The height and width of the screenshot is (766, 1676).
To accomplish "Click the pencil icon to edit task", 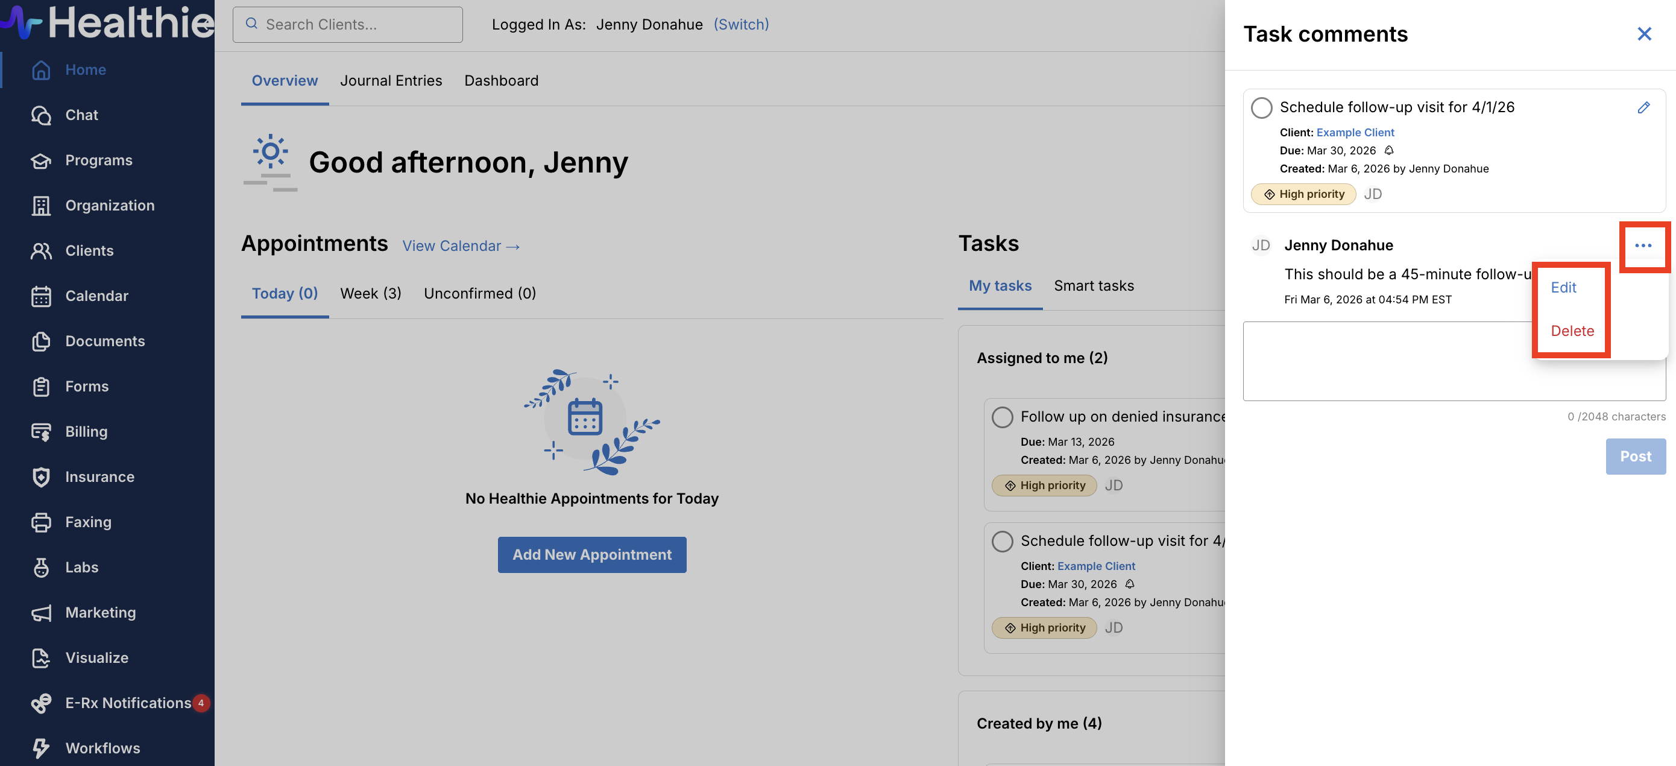I will click(1643, 107).
